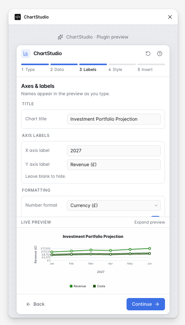Go to step 2 Data
Screen dimensions: 185x325
coord(64,67)
